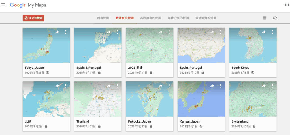Go to 最近瀏覽的地圖 tab

click(x=206, y=18)
